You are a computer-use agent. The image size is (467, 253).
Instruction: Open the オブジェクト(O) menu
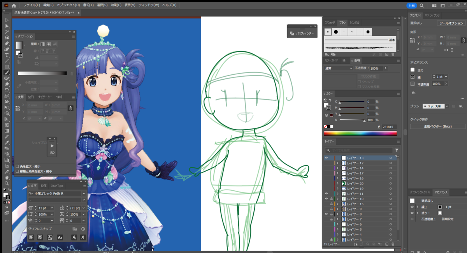pyautogui.click(x=68, y=5)
